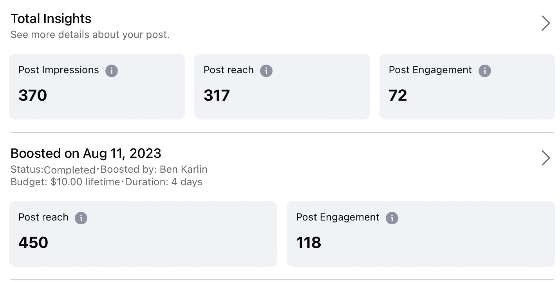Click the Status: Completed text

coord(53,170)
